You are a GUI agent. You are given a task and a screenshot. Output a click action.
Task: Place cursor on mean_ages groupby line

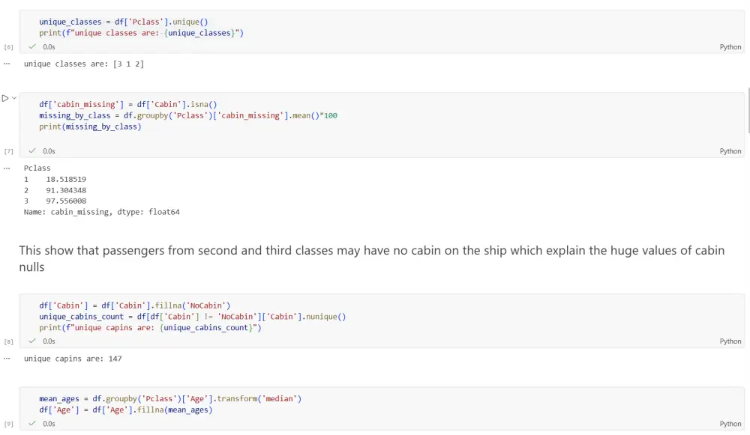tap(170, 399)
